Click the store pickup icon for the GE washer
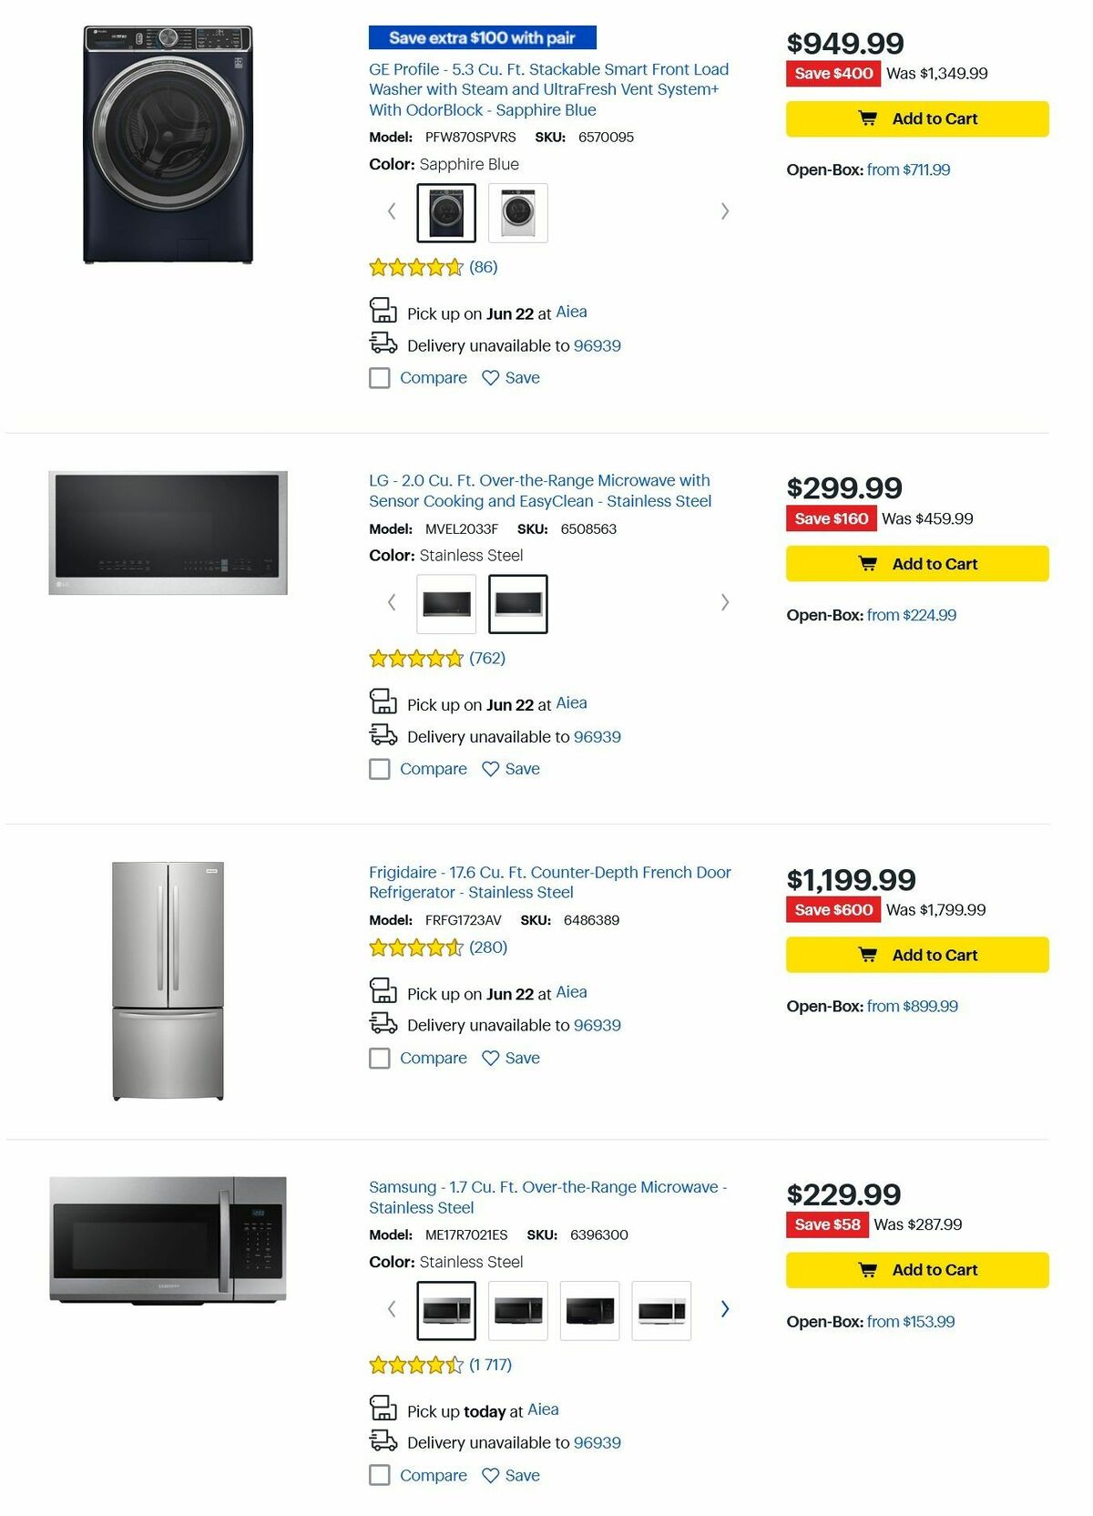1093x1516 pixels. pyautogui.click(x=383, y=311)
